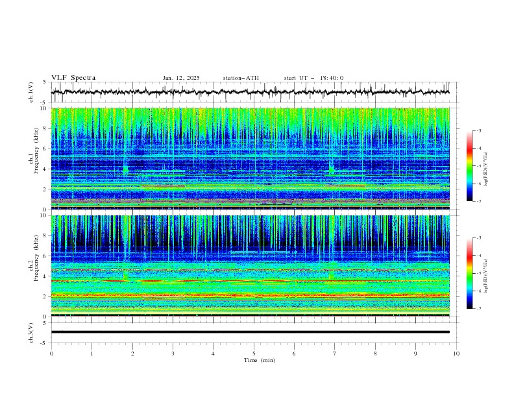The image size is (514, 397).
Task: Click the "0" tick on the Time axis
Action: 51,354
